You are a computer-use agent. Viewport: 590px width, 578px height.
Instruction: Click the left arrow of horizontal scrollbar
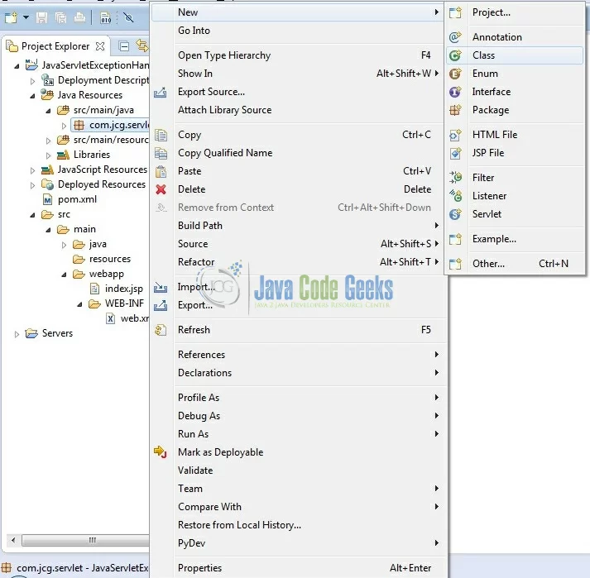point(13,541)
